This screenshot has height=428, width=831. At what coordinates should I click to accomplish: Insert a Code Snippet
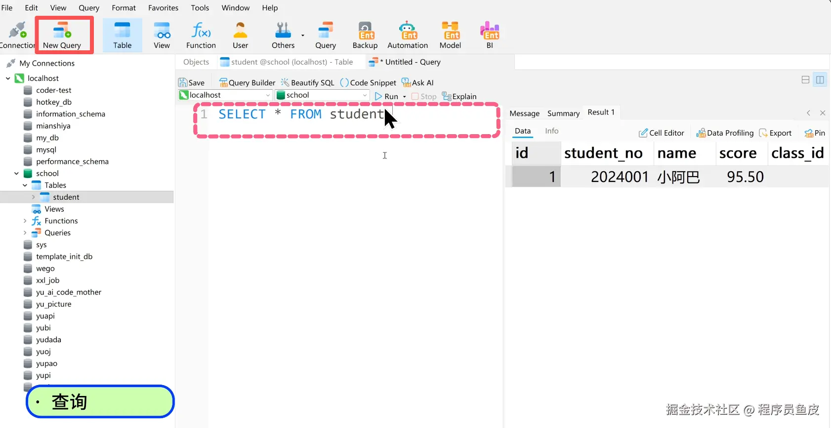(368, 83)
